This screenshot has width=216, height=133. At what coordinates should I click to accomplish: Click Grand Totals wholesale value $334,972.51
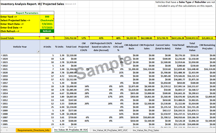(x=192, y=38)
